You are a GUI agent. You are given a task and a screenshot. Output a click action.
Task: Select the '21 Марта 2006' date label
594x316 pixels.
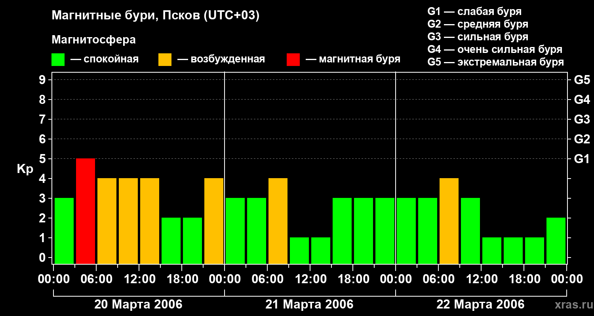click(309, 305)
